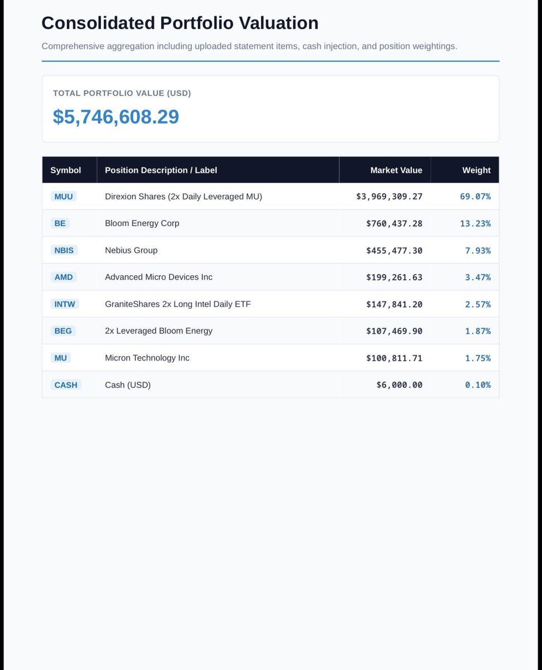The width and height of the screenshot is (542, 670).
Task: Click market value $6,000.00
Action: (399, 384)
